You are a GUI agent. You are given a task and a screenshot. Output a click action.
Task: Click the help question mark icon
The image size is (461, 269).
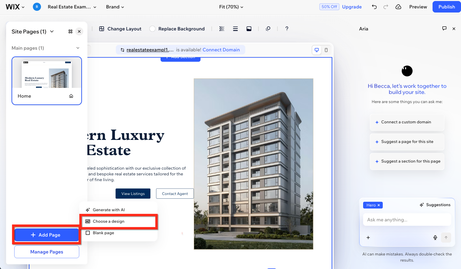click(287, 29)
